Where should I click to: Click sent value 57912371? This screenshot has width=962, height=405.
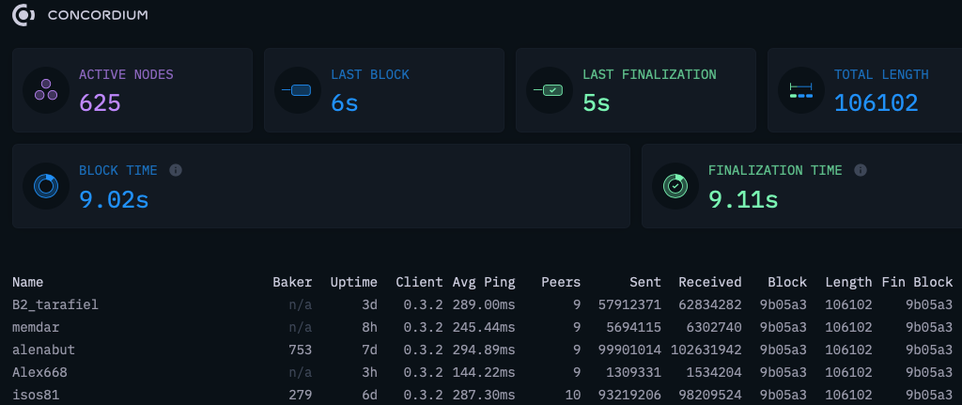(x=629, y=304)
